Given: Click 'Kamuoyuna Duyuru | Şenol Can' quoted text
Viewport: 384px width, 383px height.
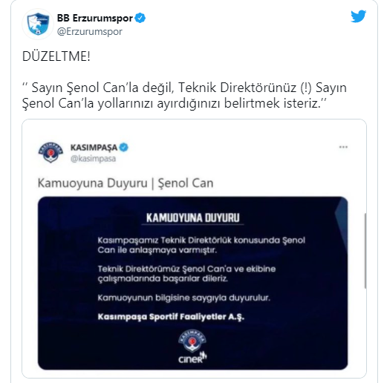Looking at the screenshot, I should (x=126, y=183).
